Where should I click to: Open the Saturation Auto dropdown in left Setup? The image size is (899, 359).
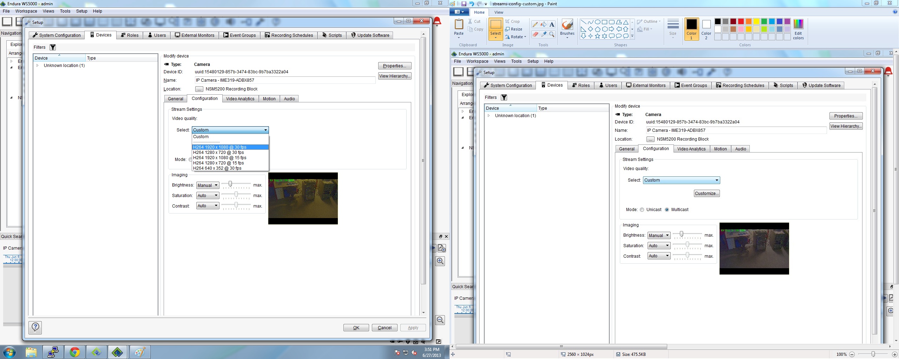tap(208, 196)
